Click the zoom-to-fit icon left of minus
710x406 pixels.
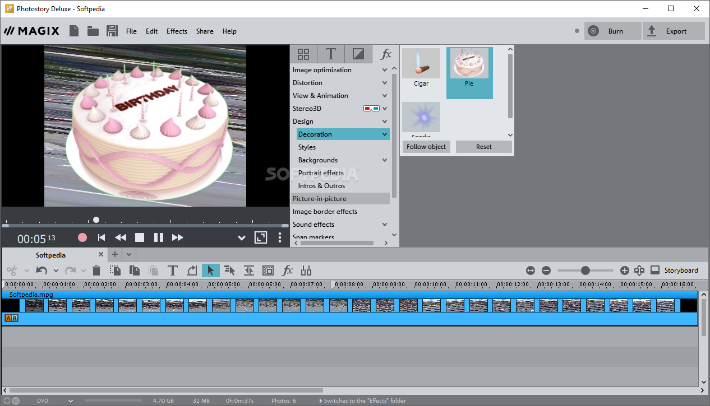click(531, 270)
